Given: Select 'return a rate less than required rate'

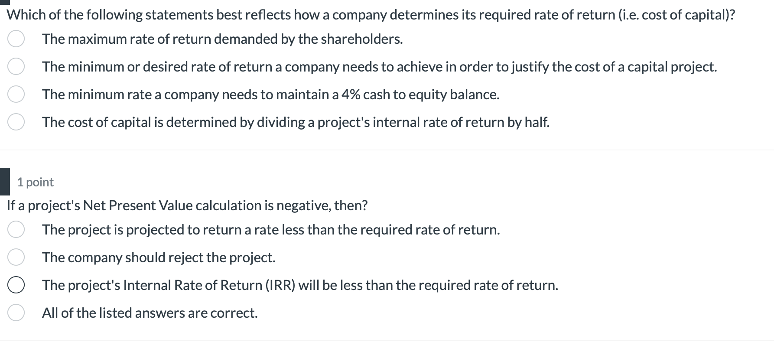Looking at the screenshot, I should (x=16, y=230).
